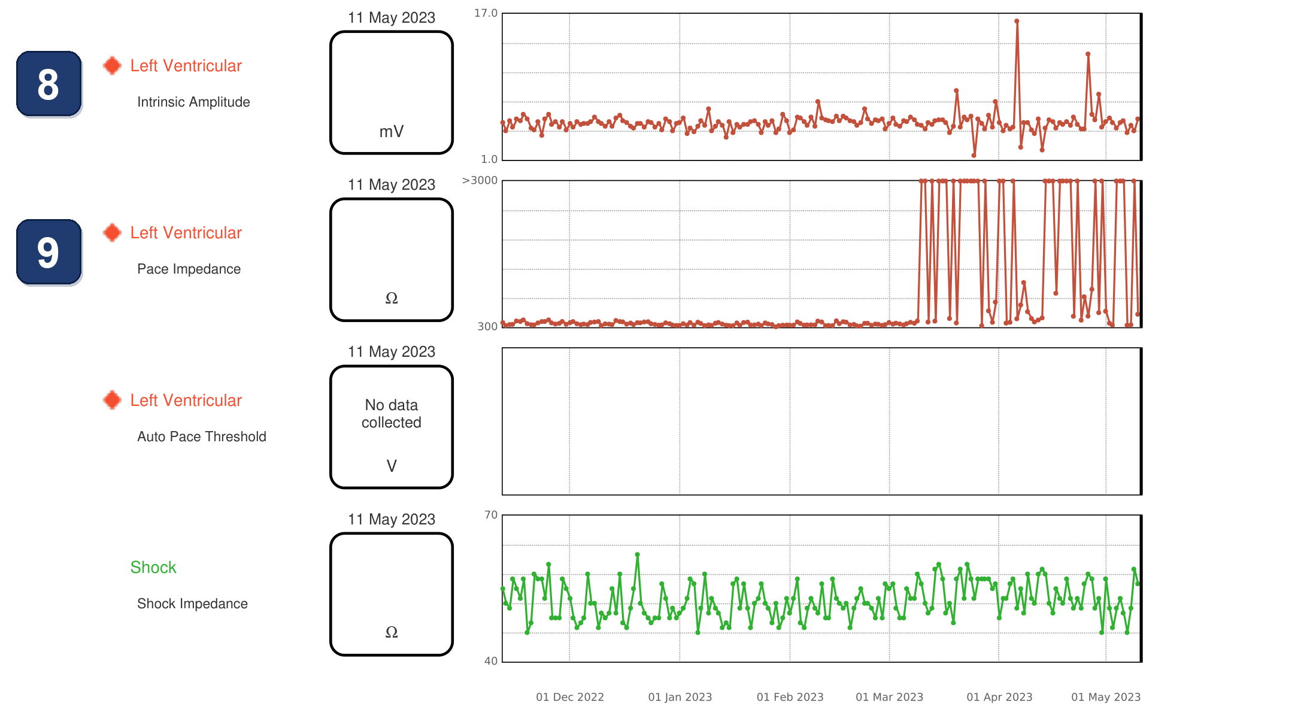Viewport: 1313px width, 719px height.
Task: Click the 11 May 2023 date above mV box
Action: tap(392, 18)
